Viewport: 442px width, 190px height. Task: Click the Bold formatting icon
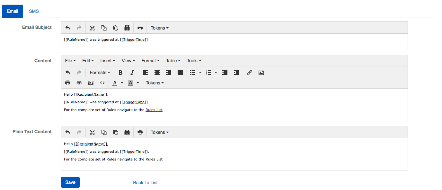click(120, 73)
